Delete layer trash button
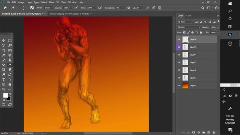The width and height of the screenshot is (240, 135). (x=214, y=132)
